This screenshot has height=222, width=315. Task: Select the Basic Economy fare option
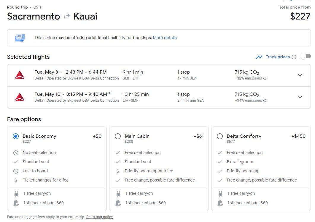point(16,136)
